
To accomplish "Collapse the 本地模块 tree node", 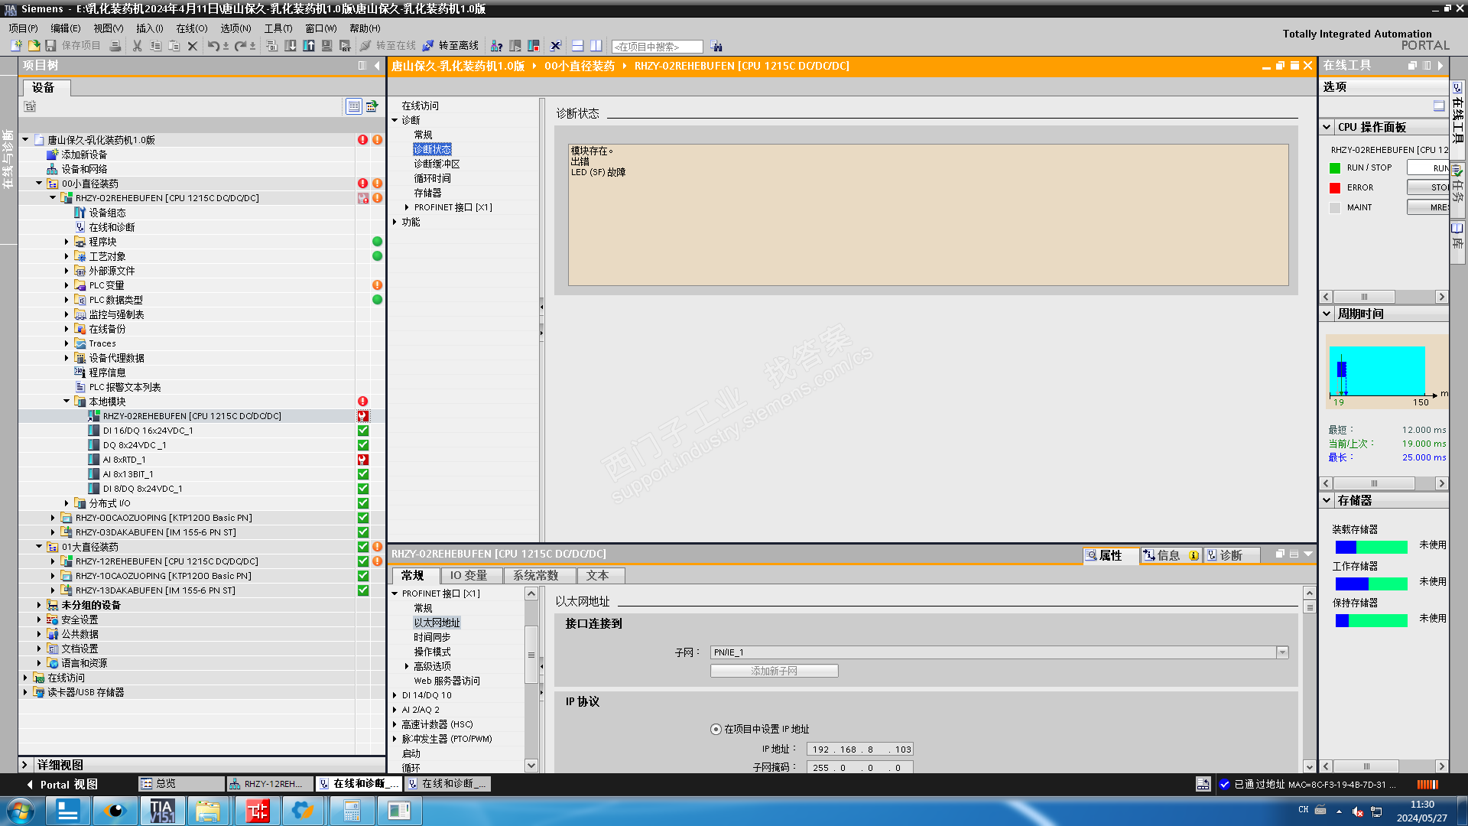I will [x=67, y=402].
